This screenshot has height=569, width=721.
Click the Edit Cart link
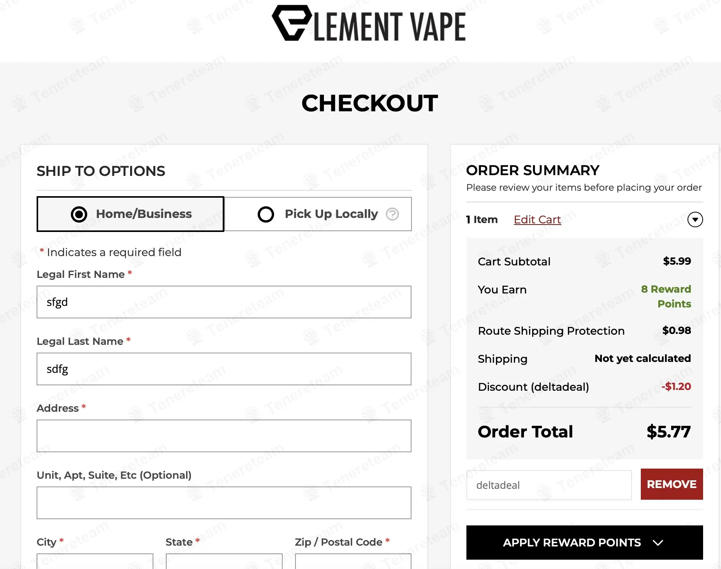[537, 220]
